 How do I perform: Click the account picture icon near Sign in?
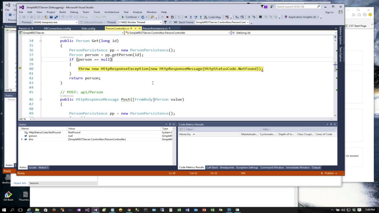point(341,12)
